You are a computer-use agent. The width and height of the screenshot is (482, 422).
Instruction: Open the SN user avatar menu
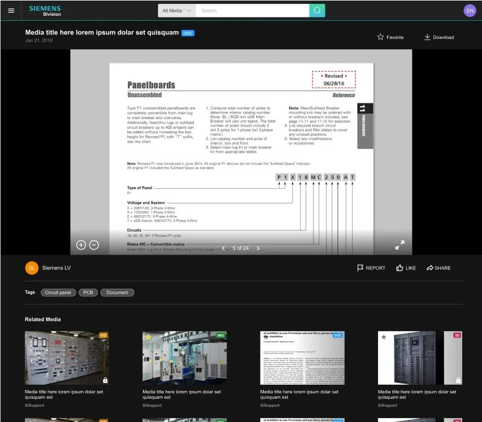pos(470,11)
